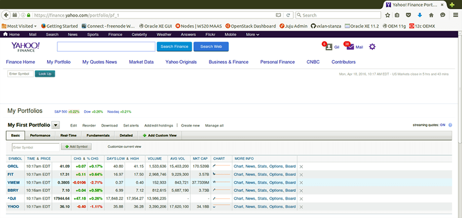The width and height of the screenshot is (462, 218).
Task: Click the S&P 500 index link
Action: click(x=61, y=112)
